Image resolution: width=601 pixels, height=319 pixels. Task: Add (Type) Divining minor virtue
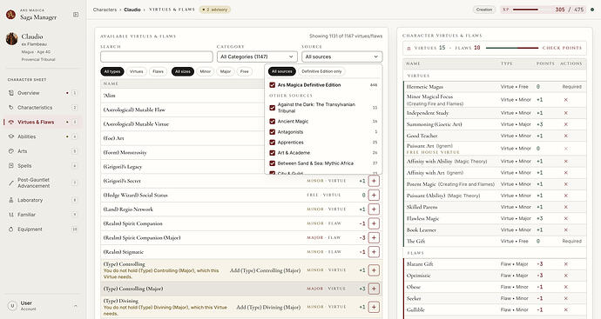pos(374,307)
